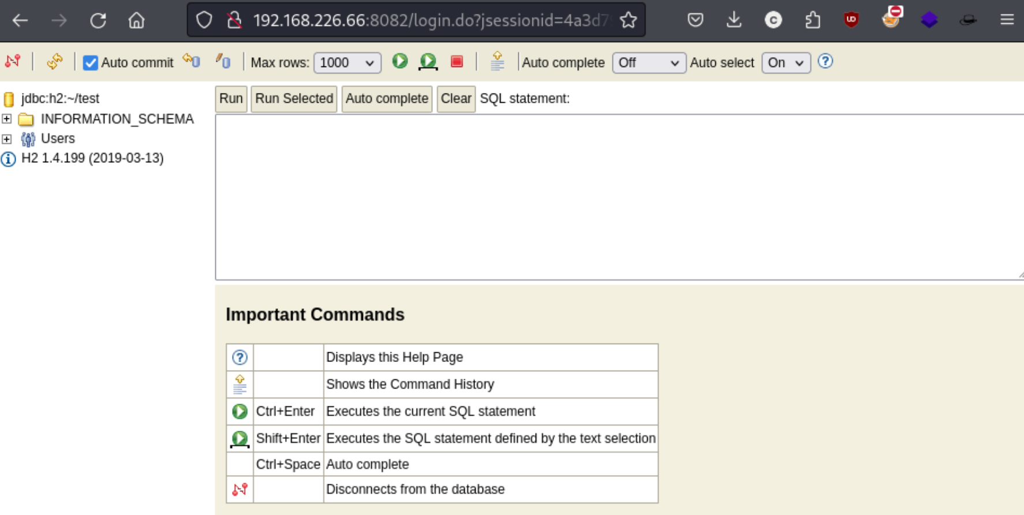Open the Extensions puzzle-piece icon

812,21
